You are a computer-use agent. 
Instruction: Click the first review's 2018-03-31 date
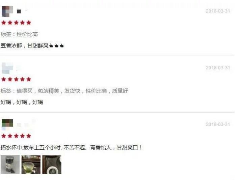(x=218, y=11)
